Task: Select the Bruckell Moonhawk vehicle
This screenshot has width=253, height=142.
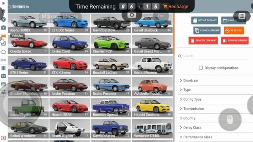Action: [28, 87]
